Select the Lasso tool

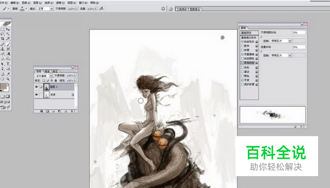tap(2, 34)
